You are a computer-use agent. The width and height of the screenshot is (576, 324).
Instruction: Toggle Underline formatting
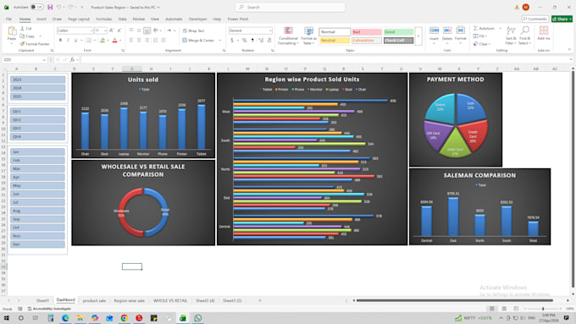click(76, 40)
